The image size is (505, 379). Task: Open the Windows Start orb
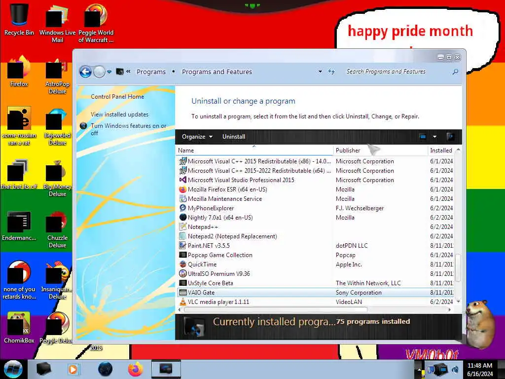click(13, 369)
